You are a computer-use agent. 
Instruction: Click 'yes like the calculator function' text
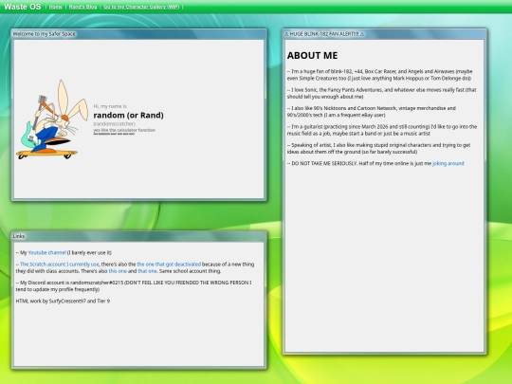(124, 130)
